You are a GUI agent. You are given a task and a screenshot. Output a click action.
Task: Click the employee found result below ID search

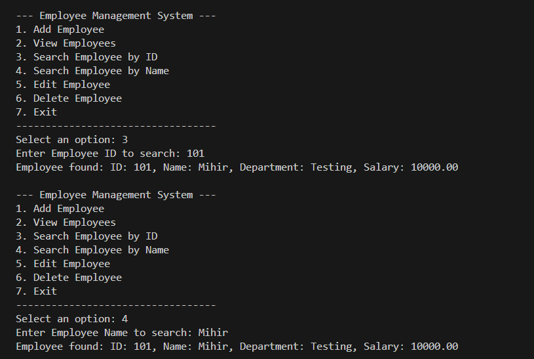tap(237, 167)
